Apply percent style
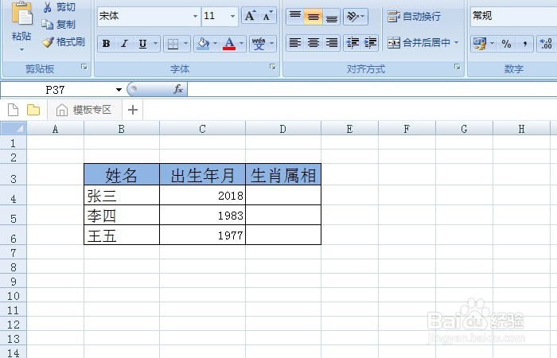Screen dimensions: 557x358 click(x=506, y=44)
